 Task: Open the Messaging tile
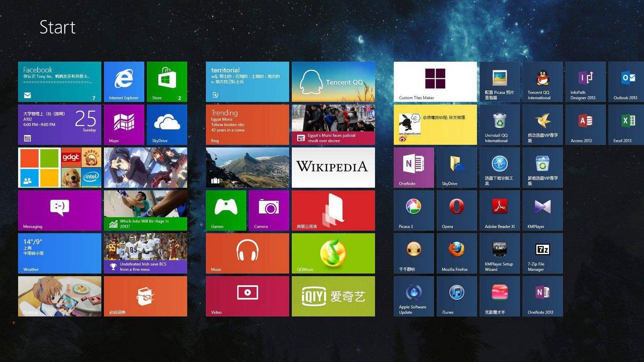(x=59, y=210)
